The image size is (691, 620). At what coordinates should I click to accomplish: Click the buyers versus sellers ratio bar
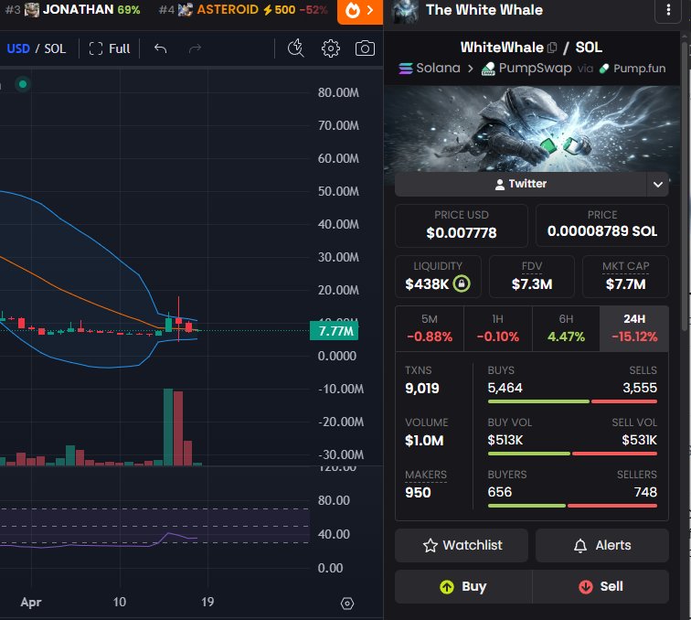point(572,506)
